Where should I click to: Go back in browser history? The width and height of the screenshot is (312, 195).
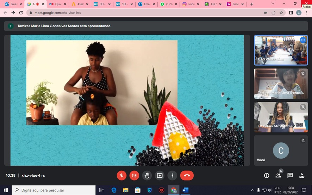(5, 13)
